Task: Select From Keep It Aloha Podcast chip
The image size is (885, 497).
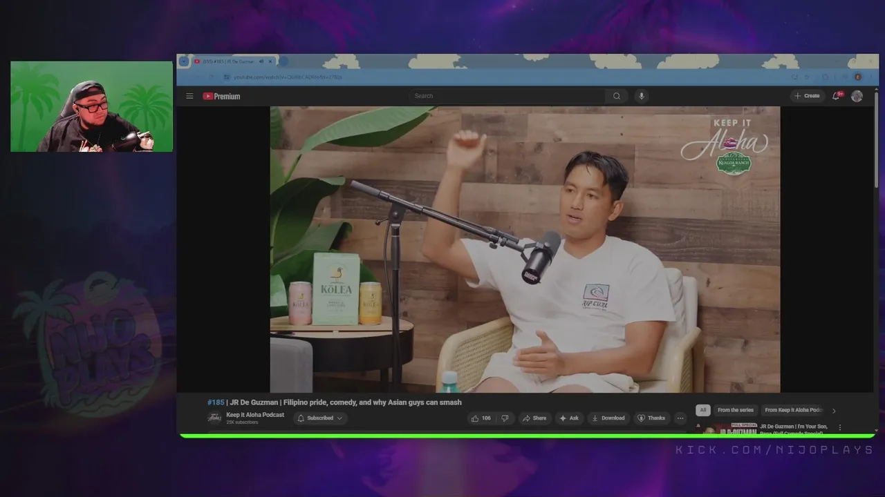Action: coord(794,410)
